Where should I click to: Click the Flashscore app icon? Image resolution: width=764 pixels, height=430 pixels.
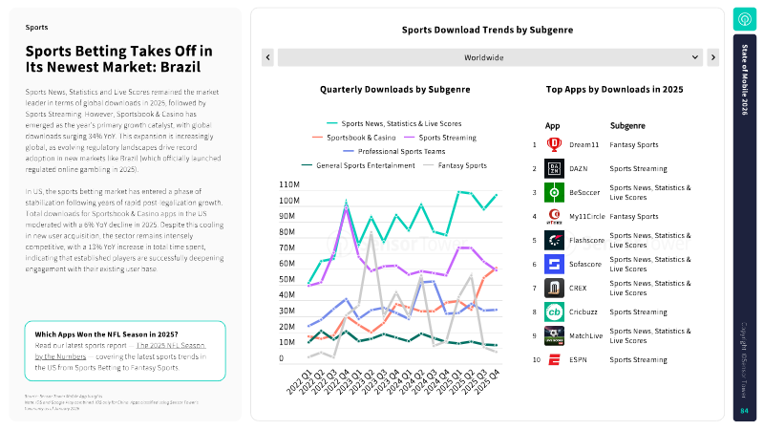554,240
